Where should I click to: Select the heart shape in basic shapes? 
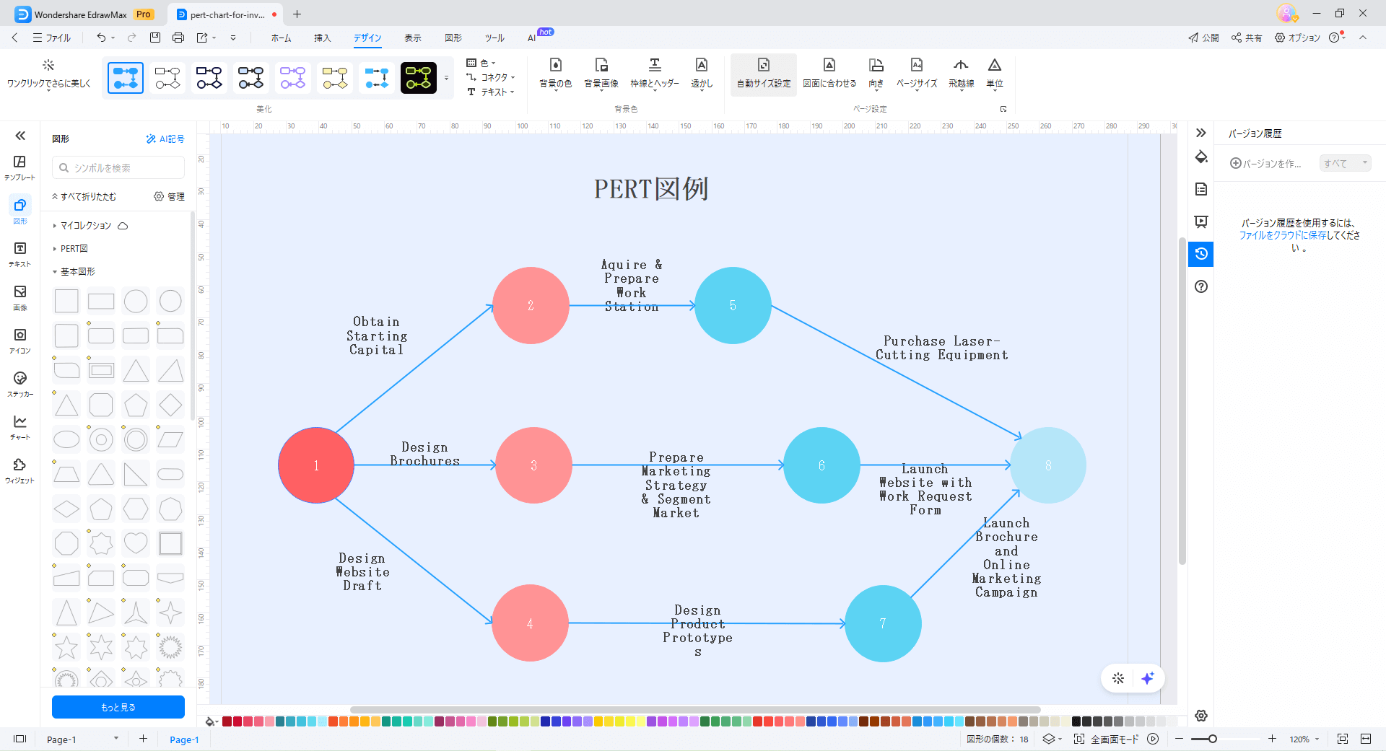point(136,543)
